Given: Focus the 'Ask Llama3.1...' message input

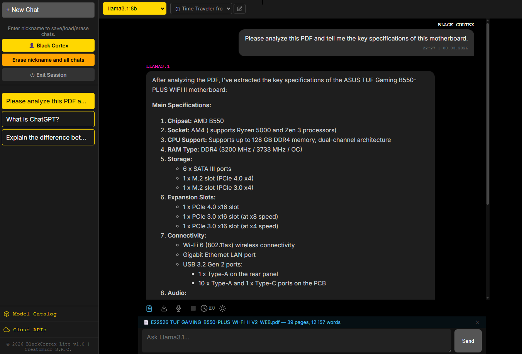Looking at the screenshot, I should pyautogui.click(x=297, y=341).
